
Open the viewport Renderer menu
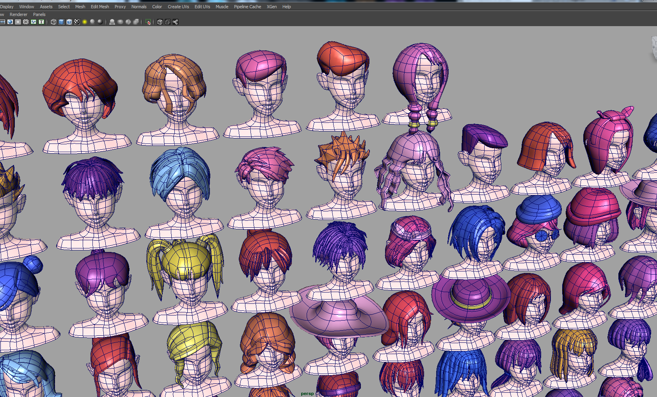point(18,14)
